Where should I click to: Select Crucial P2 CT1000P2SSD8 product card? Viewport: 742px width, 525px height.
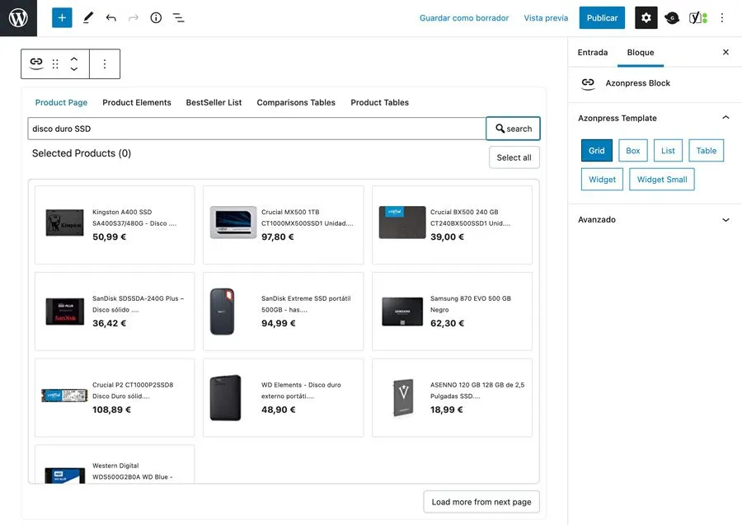point(115,398)
